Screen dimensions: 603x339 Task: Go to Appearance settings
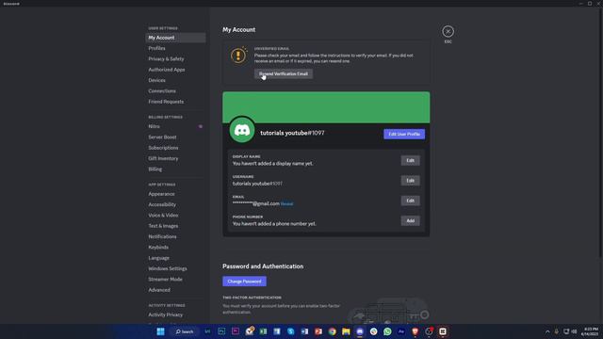click(175, 194)
